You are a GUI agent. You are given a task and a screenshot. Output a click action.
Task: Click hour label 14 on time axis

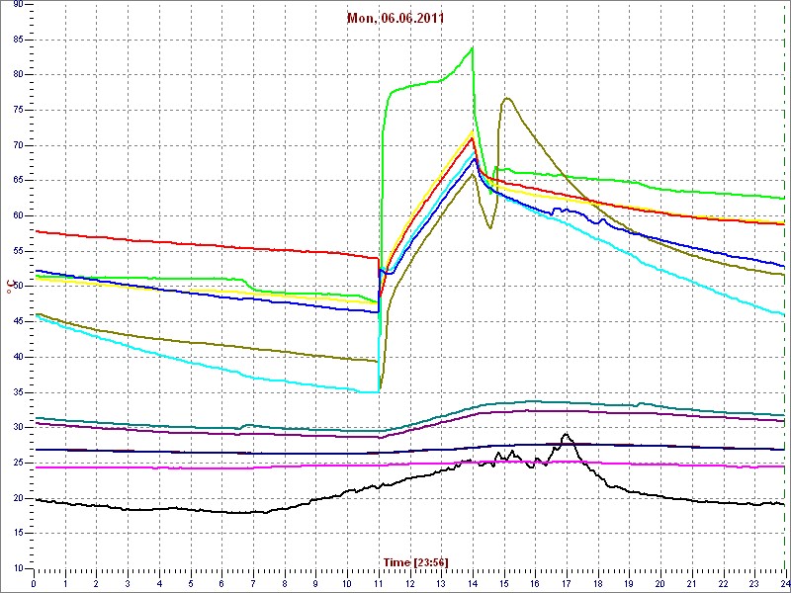473,582
